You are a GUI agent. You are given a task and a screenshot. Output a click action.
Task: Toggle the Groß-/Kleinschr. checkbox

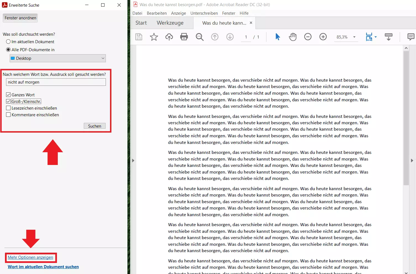(8, 102)
